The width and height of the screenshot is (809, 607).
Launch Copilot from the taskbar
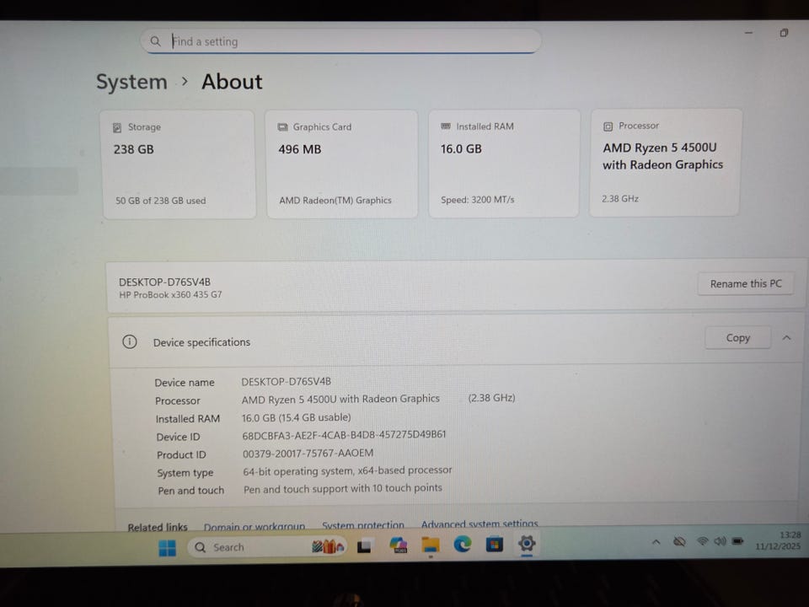(x=399, y=545)
